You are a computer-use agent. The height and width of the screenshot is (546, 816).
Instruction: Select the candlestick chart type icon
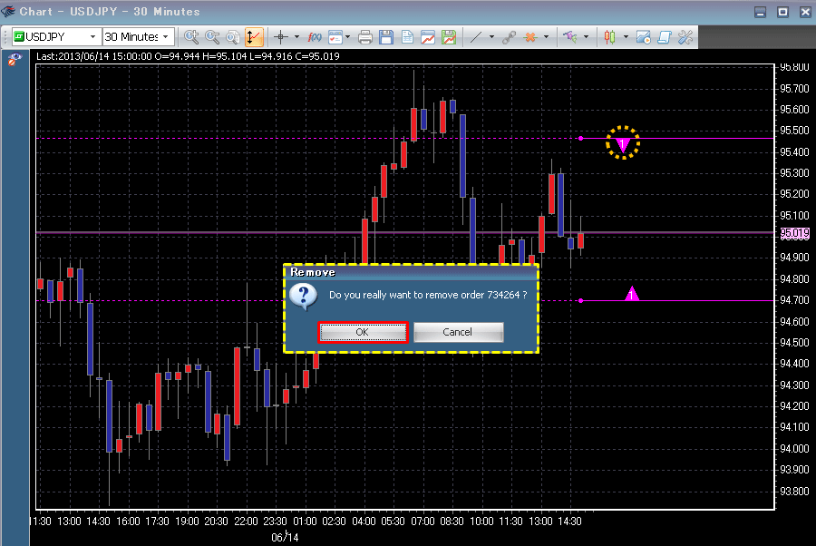click(609, 37)
